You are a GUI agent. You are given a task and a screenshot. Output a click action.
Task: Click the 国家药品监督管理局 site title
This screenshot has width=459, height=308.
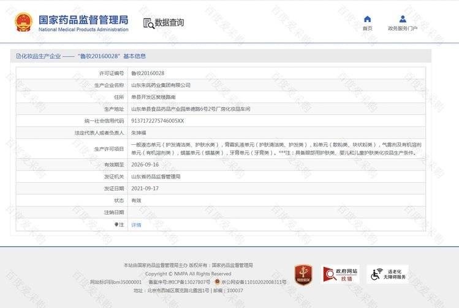83,19
